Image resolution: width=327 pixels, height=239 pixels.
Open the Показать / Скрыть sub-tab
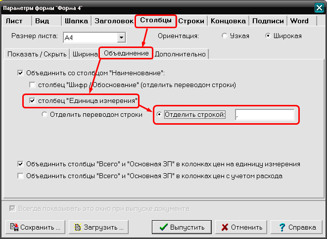pos(37,54)
